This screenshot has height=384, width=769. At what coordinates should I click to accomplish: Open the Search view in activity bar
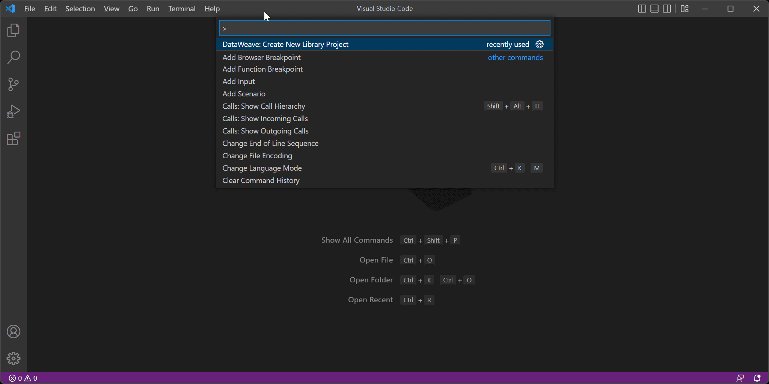pos(14,57)
